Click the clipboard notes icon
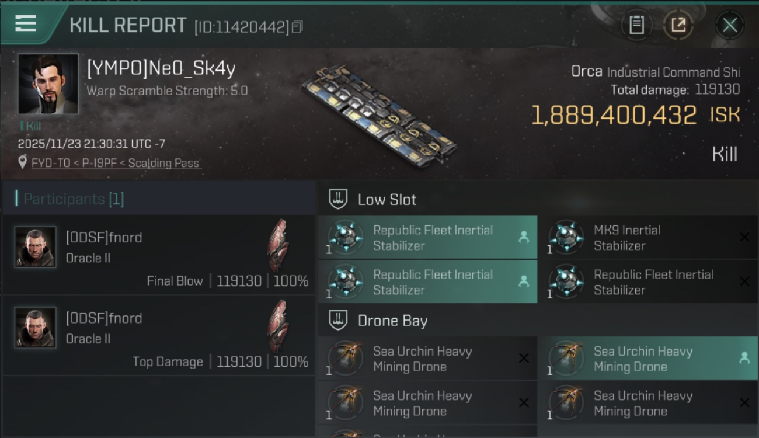 [x=636, y=25]
